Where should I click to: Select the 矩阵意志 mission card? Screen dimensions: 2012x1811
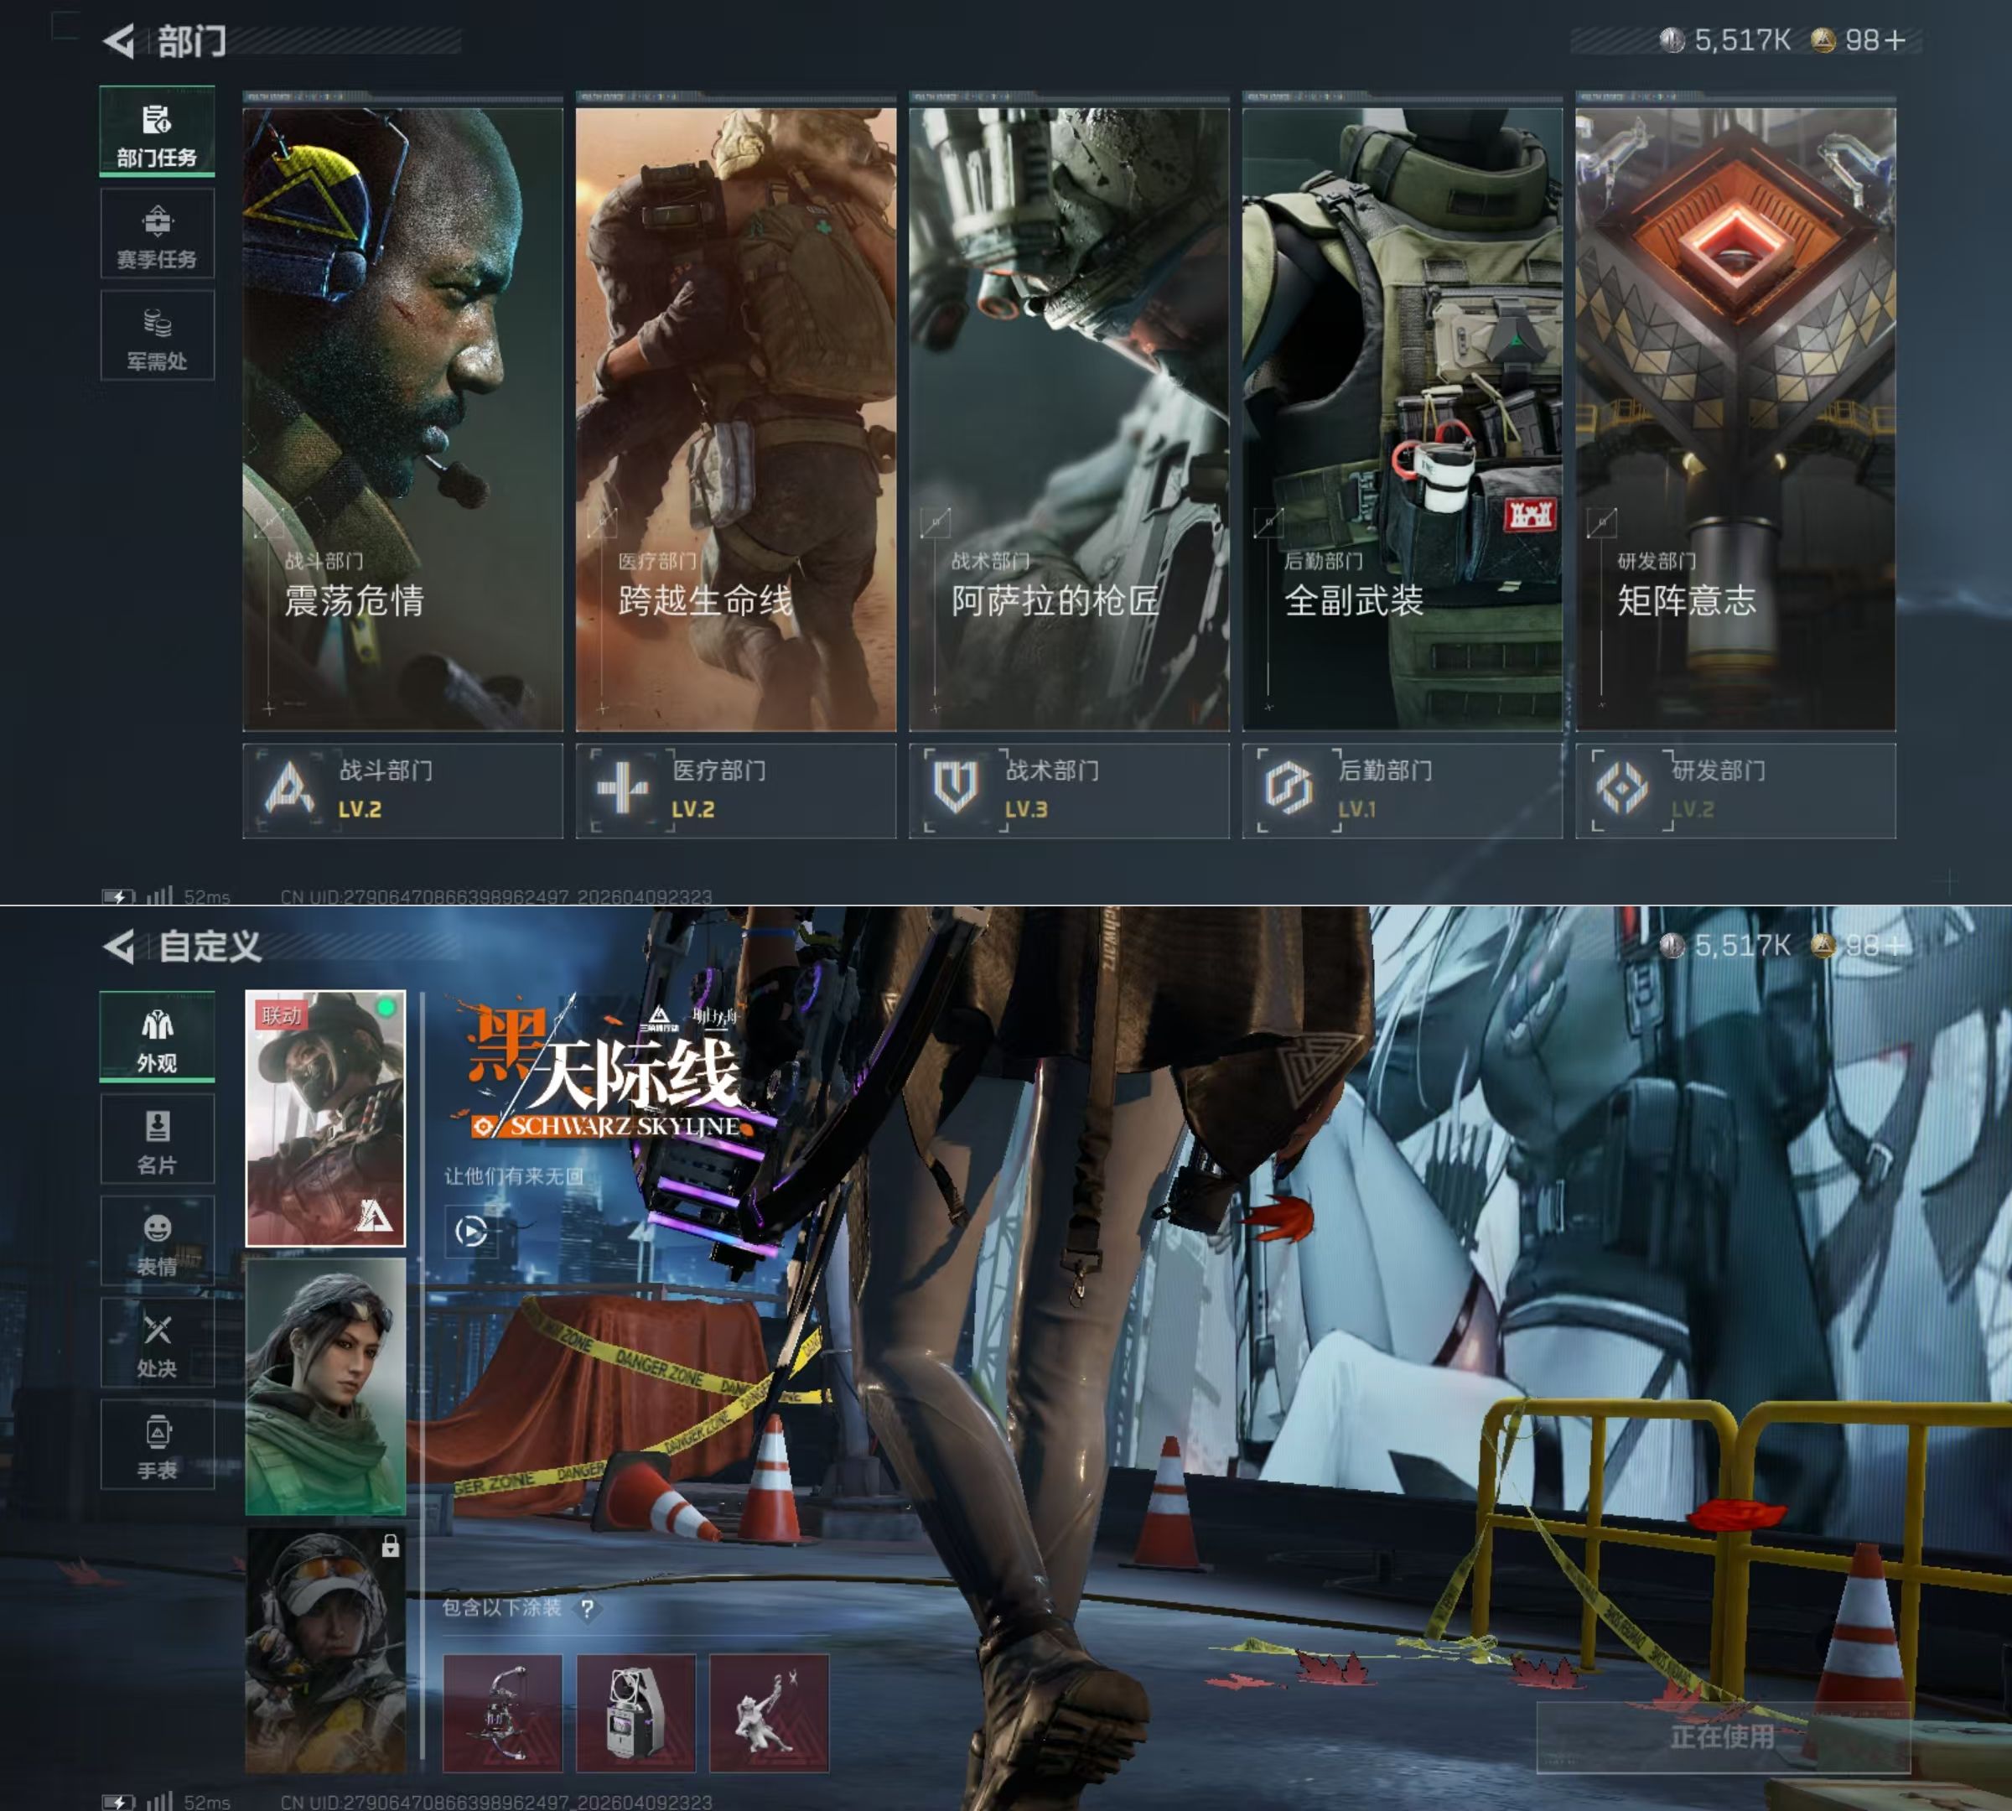point(1735,418)
